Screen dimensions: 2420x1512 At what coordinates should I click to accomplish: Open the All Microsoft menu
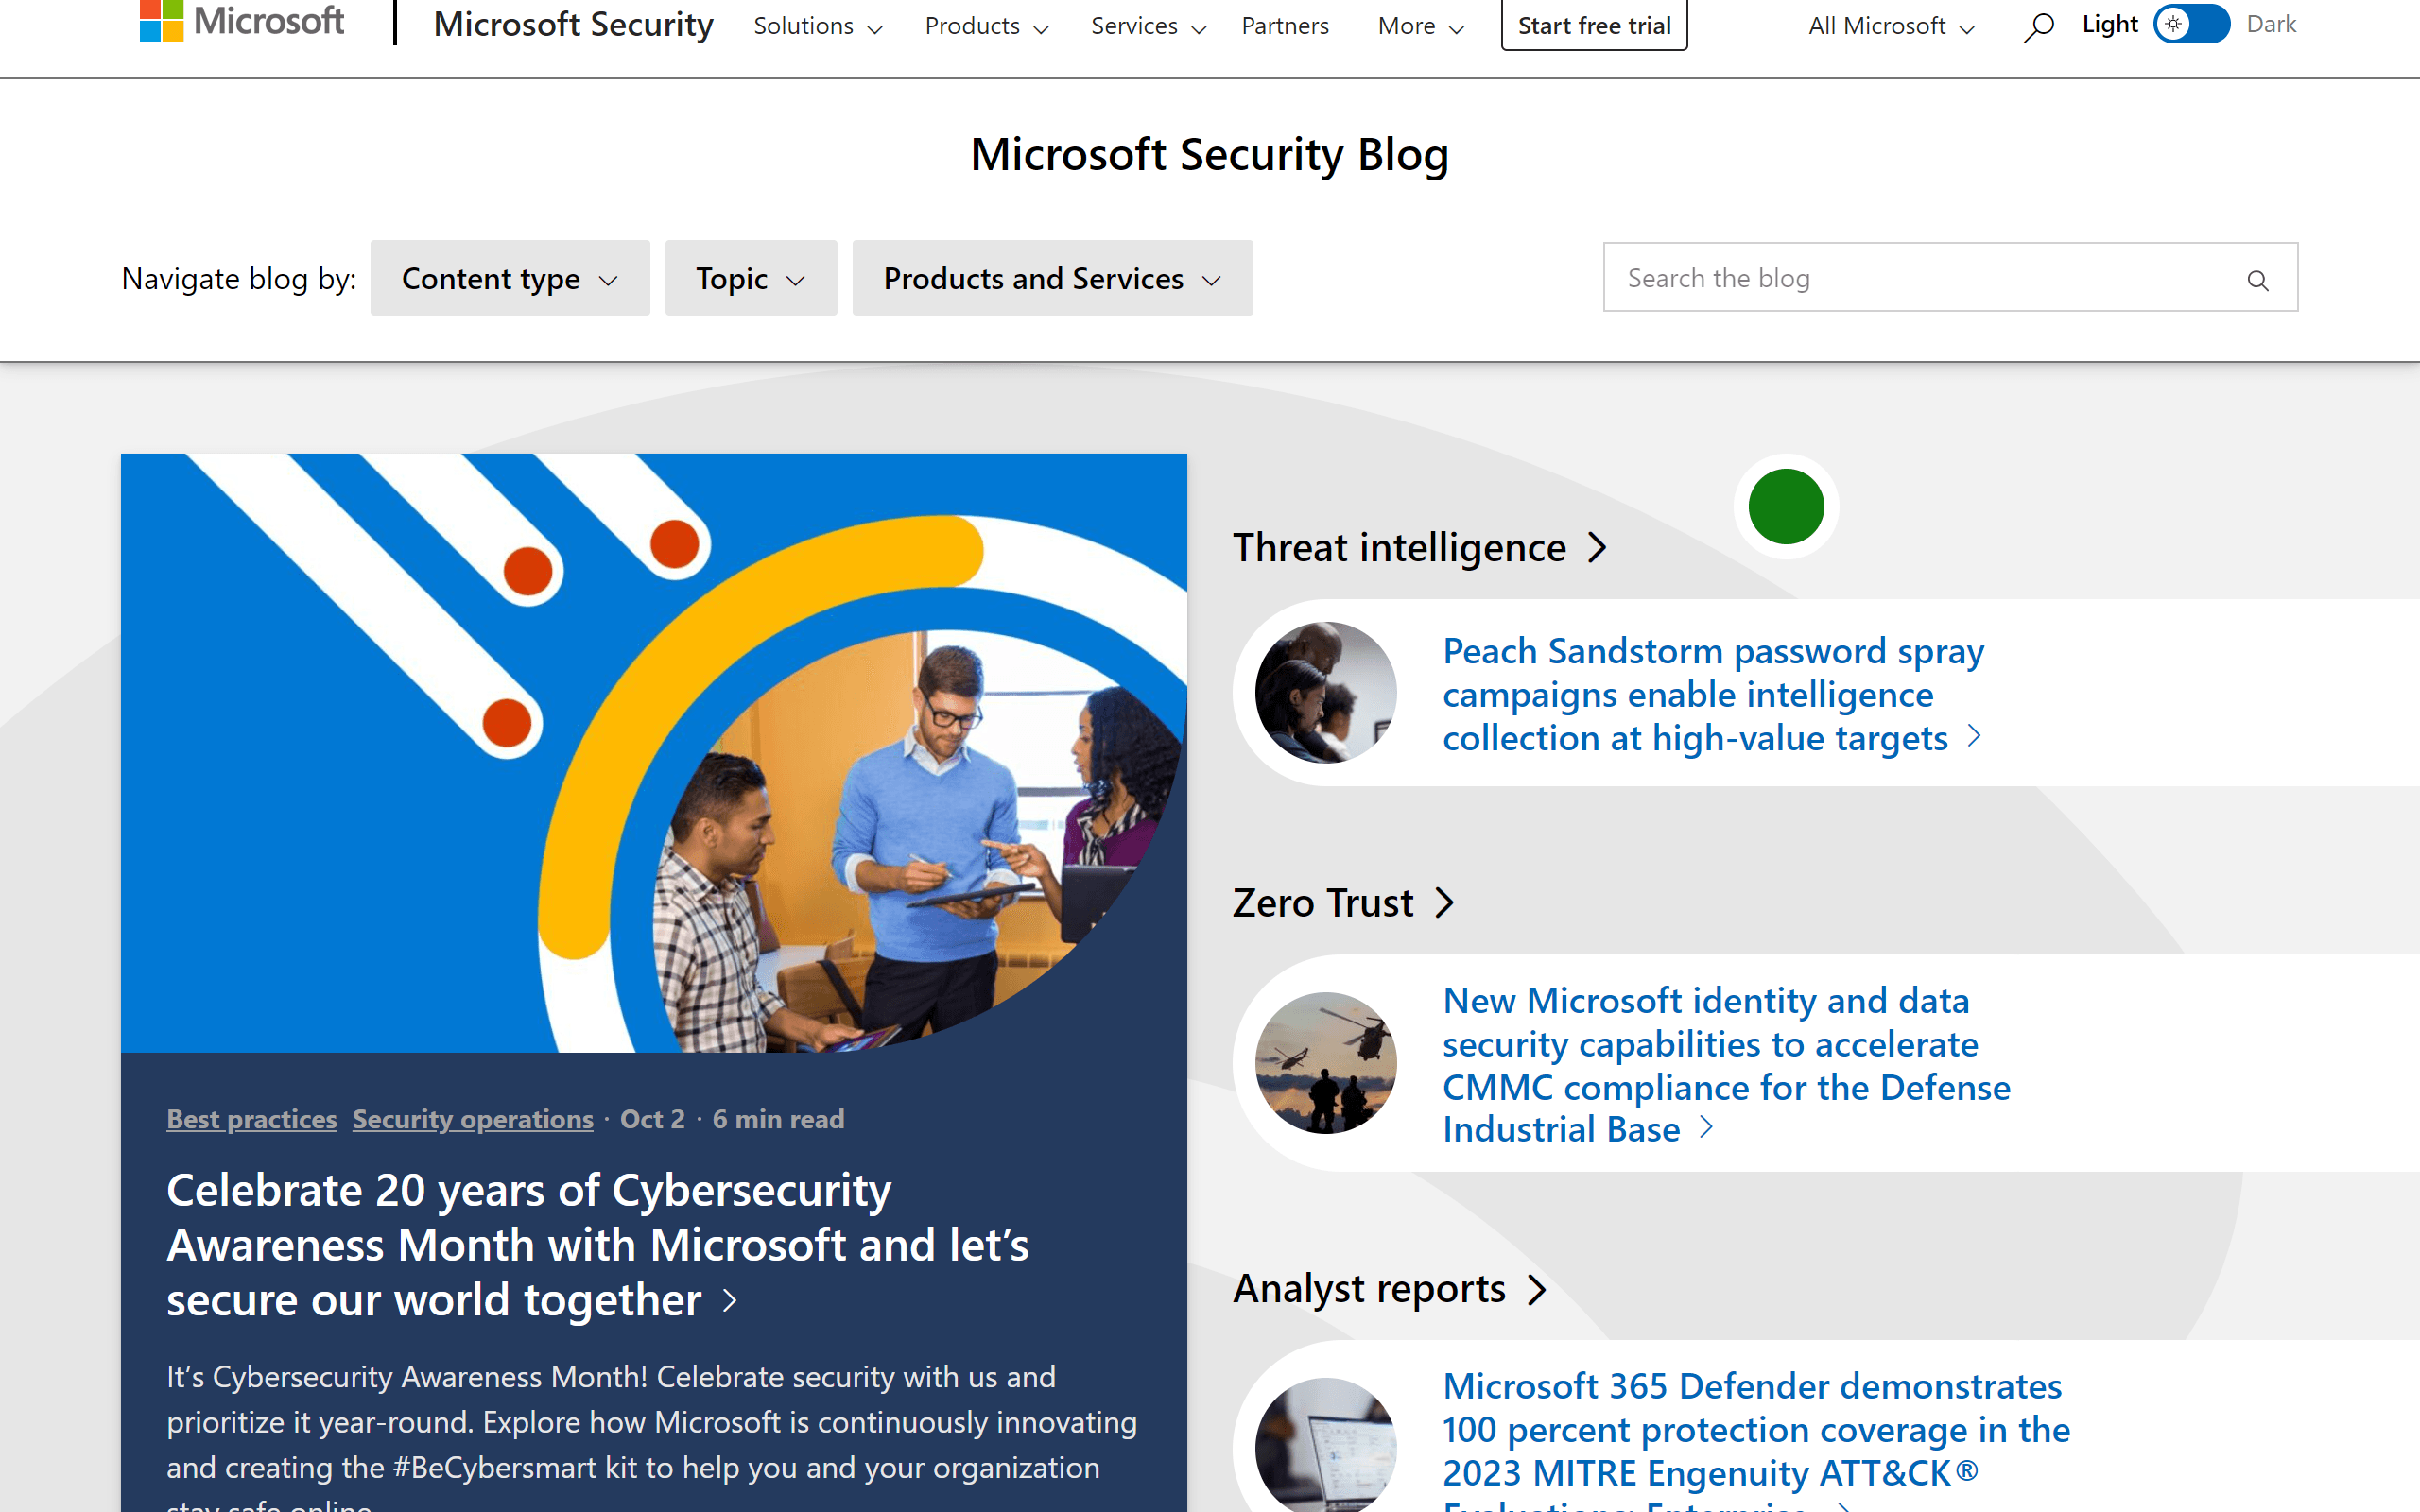tap(1890, 26)
